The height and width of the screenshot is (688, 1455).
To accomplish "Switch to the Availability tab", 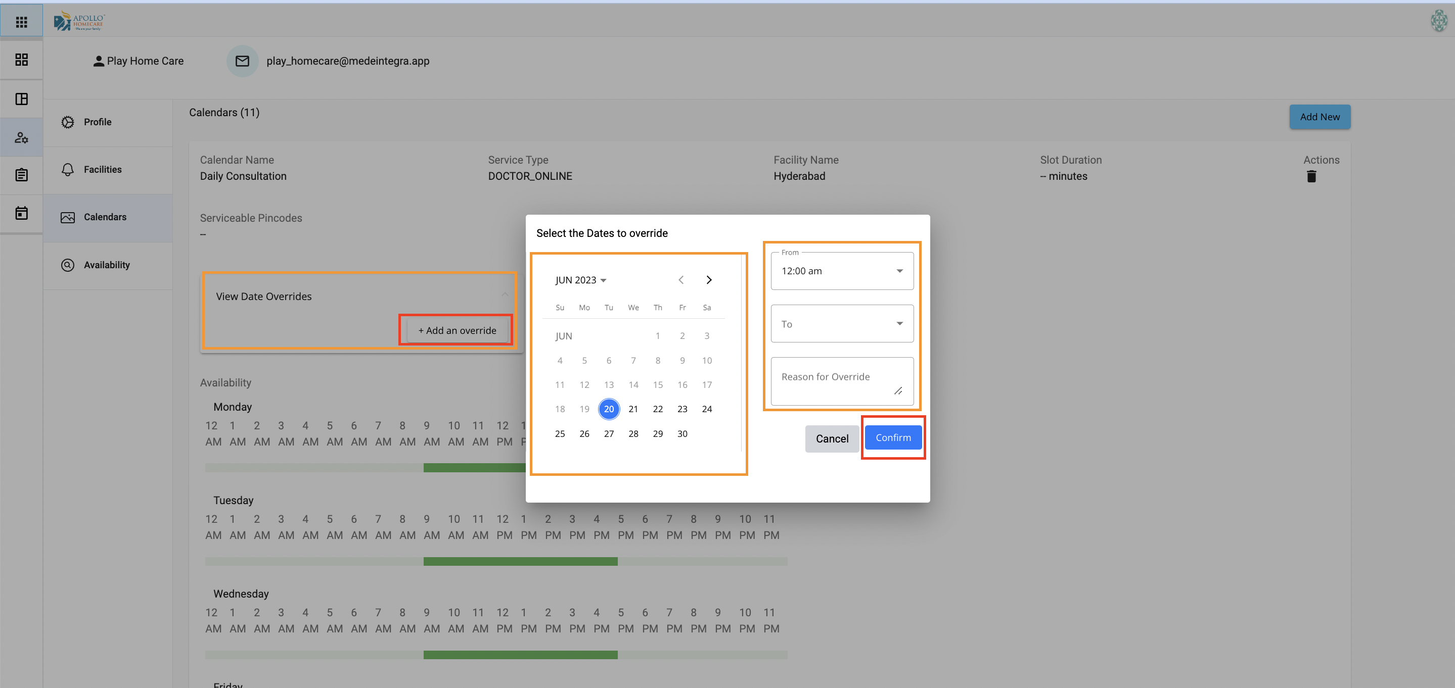I will click(x=106, y=265).
